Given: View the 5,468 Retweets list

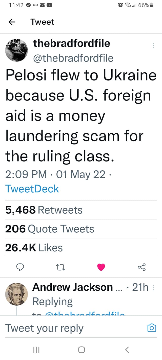Looking at the screenshot, I should pos(44,210).
